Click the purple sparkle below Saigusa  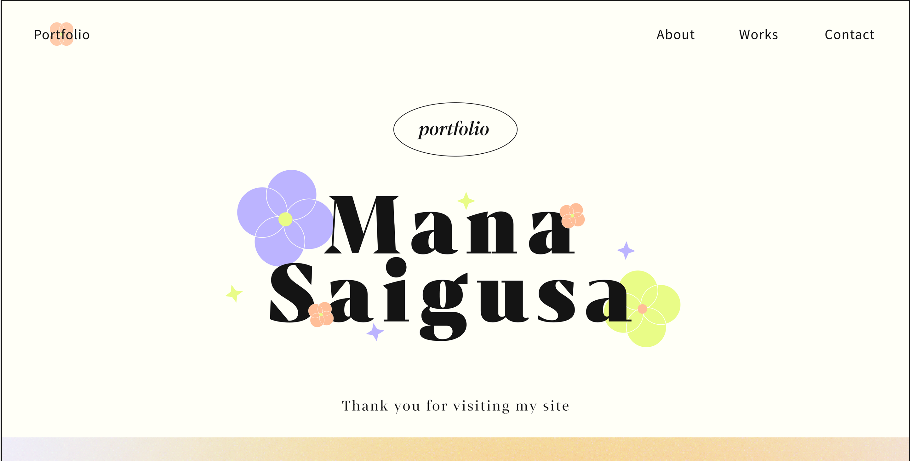point(375,332)
